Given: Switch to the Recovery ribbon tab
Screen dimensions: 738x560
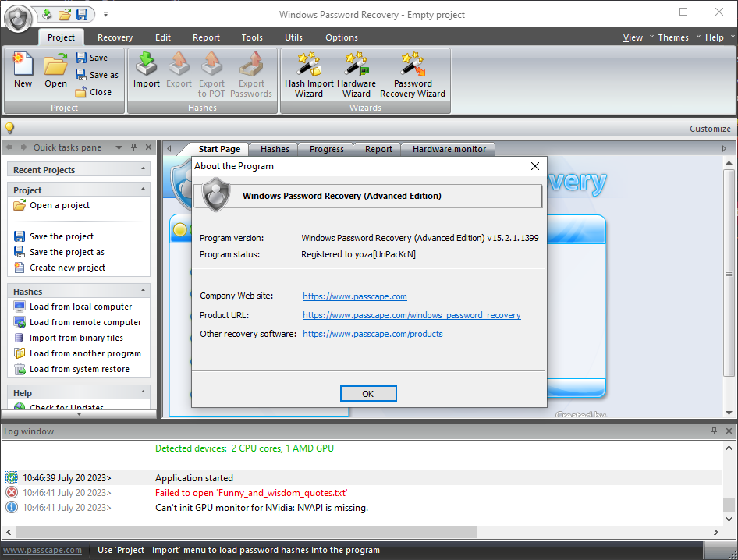Looking at the screenshot, I should [115, 37].
